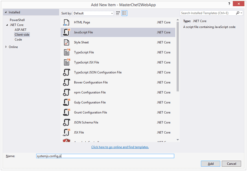Click the JSON Schema File icon
This screenshot has width=247, height=171.
[x=66, y=123]
